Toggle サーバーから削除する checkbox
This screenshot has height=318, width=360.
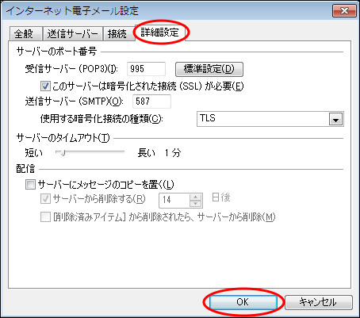(x=45, y=199)
